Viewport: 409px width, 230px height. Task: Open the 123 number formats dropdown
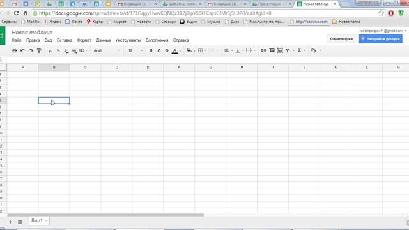tap(82, 50)
